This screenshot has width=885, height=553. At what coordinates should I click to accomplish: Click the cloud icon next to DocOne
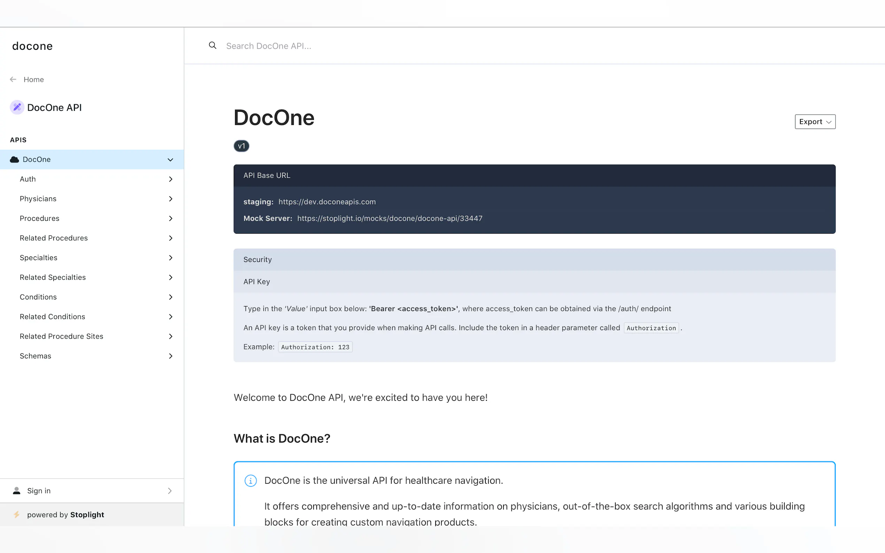click(x=14, y=159)
